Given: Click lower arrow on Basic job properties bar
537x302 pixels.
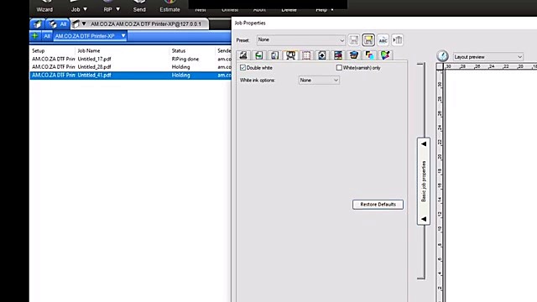Looking at the screenshot, I should [424, 219].
